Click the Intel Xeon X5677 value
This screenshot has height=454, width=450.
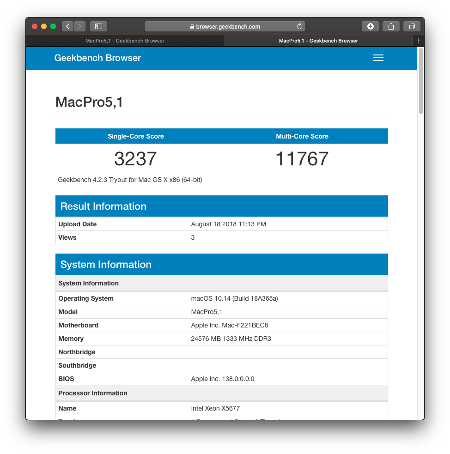[215, 409]
